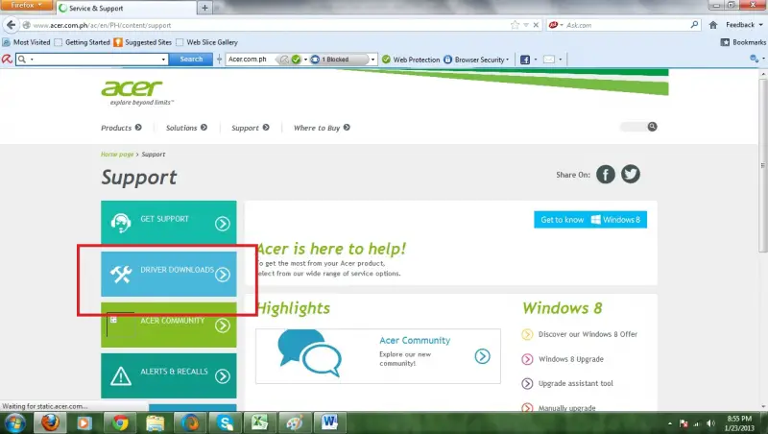
Task: Open Windows Explorer folder in taskbar
Action: (x=155, y=422)
